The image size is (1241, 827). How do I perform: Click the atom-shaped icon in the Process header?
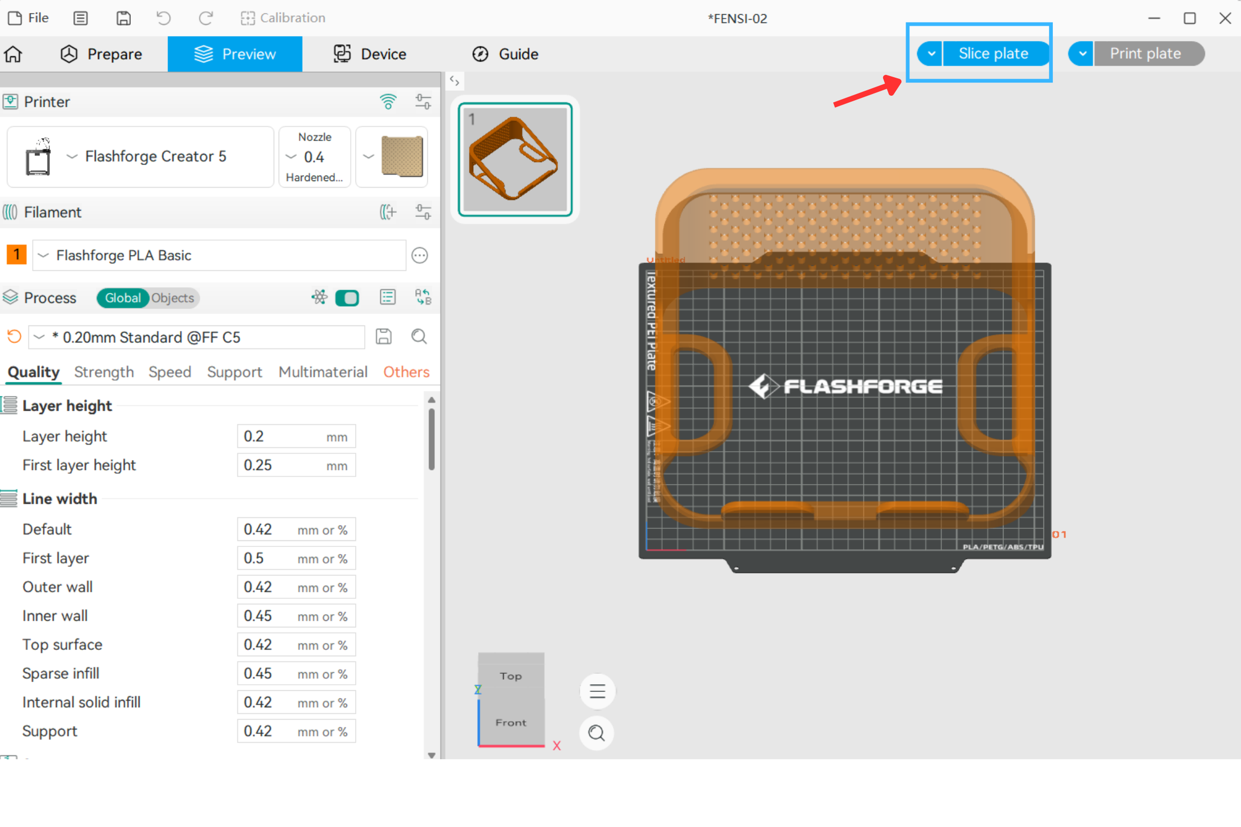coord(320,298)
